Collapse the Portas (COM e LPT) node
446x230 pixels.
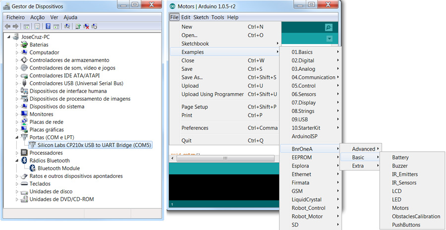17,137
